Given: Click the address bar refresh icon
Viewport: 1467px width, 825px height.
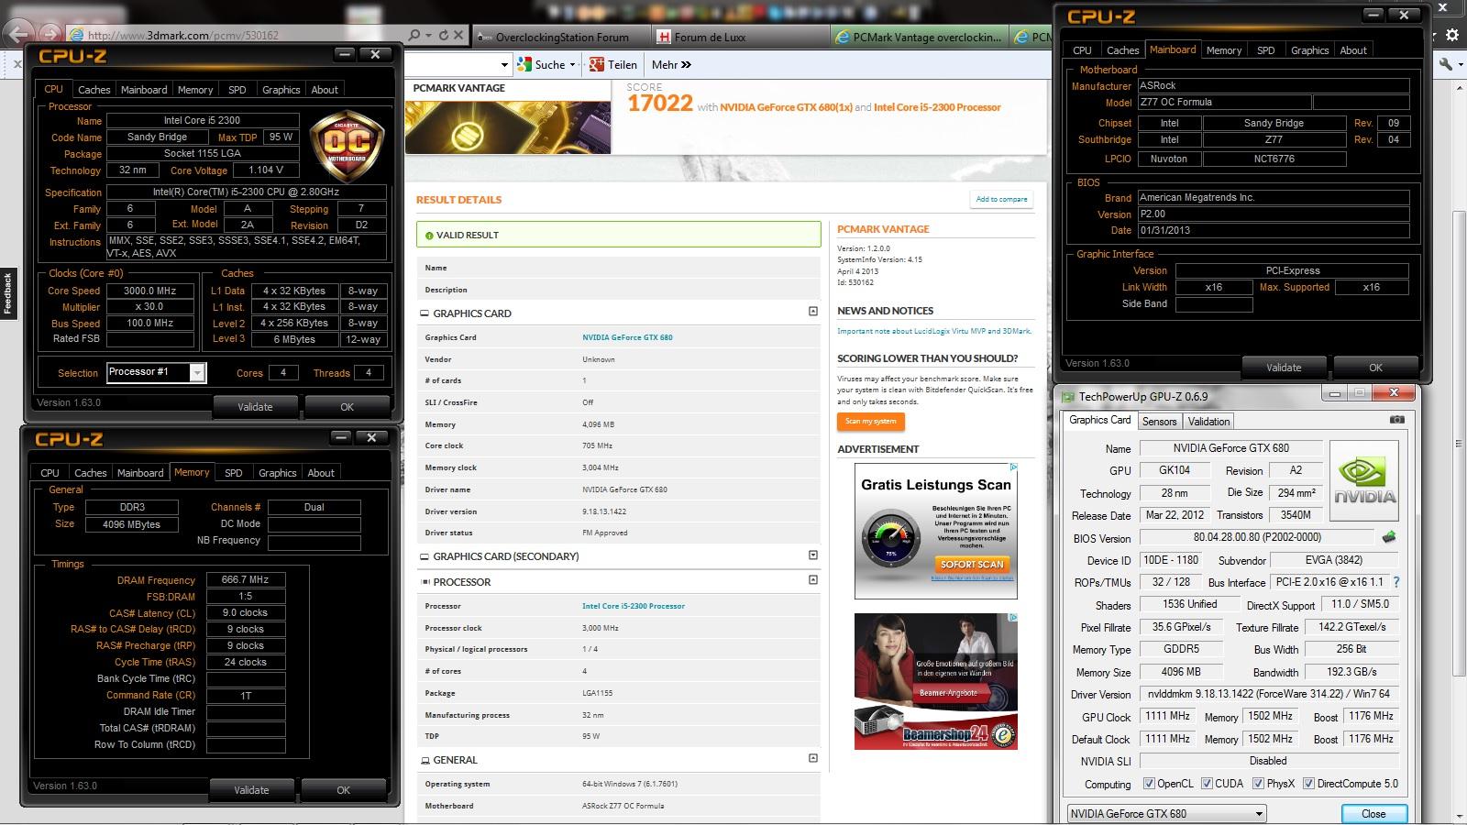Looking at the screenshot, I should [x=444, y=36].
